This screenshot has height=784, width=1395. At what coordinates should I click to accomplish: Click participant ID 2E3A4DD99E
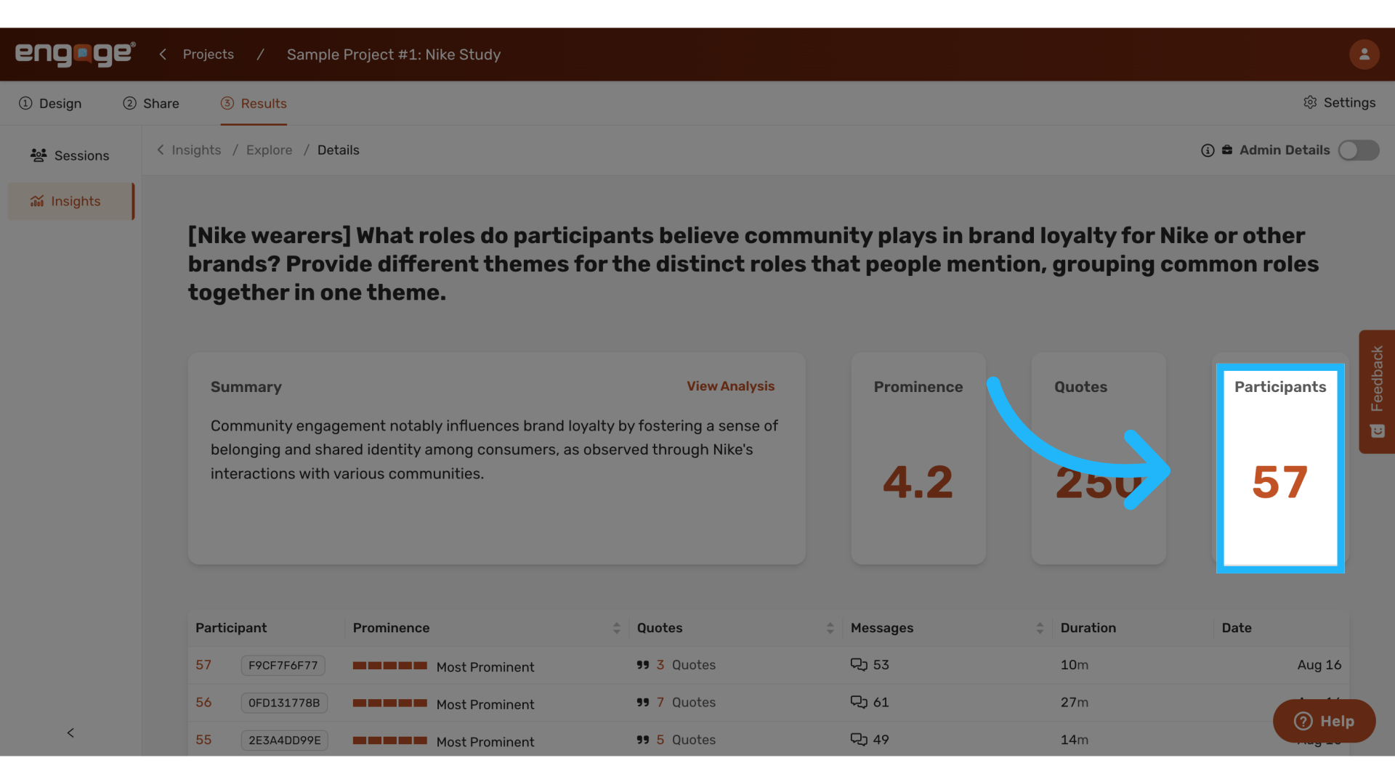click(285, 740)
